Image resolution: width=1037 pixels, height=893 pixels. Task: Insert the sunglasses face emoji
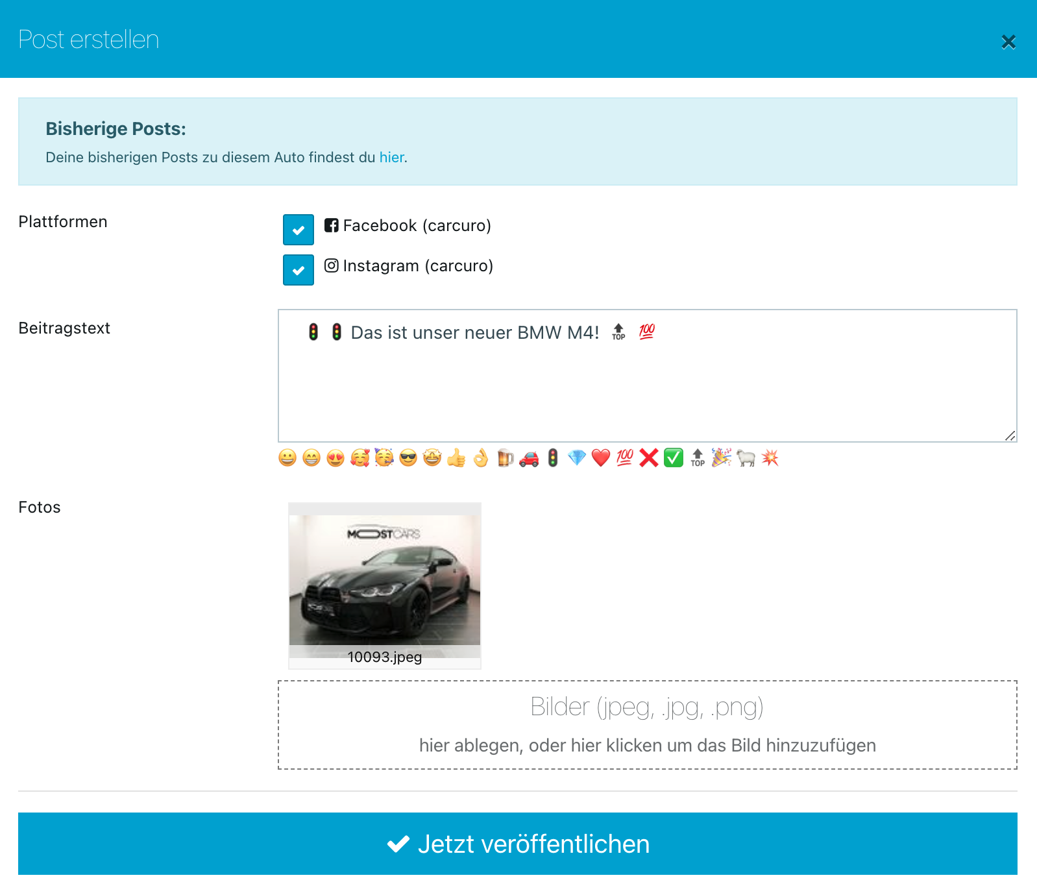[x=408, y=458]
